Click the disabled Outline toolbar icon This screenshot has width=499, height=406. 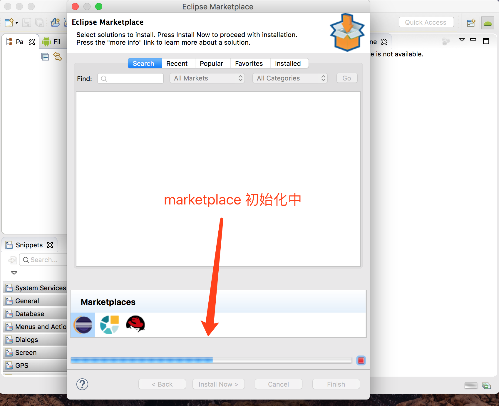tap(446, 42)
